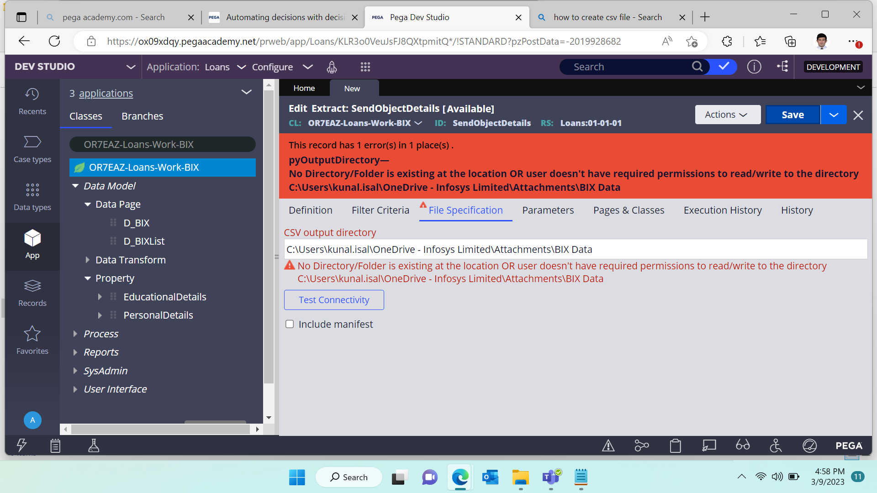Click the rocket launch portal icon
Viewport: 877px width, 493px height.
[x=332, y=67]
